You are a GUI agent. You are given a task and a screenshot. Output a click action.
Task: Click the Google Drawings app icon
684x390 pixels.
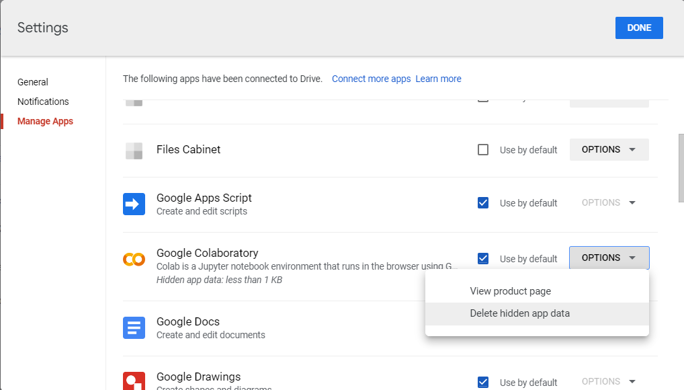[134, 380]
